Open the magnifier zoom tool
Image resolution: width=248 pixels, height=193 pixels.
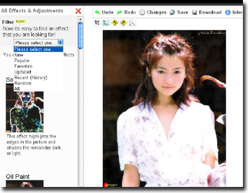(x=132, y=23)
